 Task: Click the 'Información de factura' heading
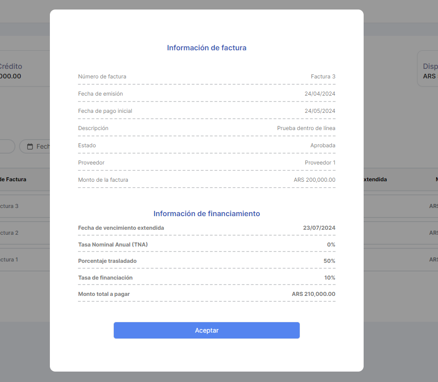(206, 48)
